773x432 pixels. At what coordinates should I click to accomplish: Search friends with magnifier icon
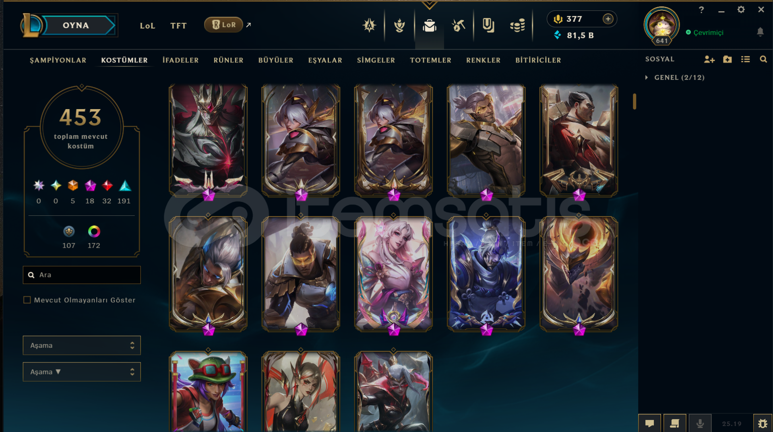point(763,60)
